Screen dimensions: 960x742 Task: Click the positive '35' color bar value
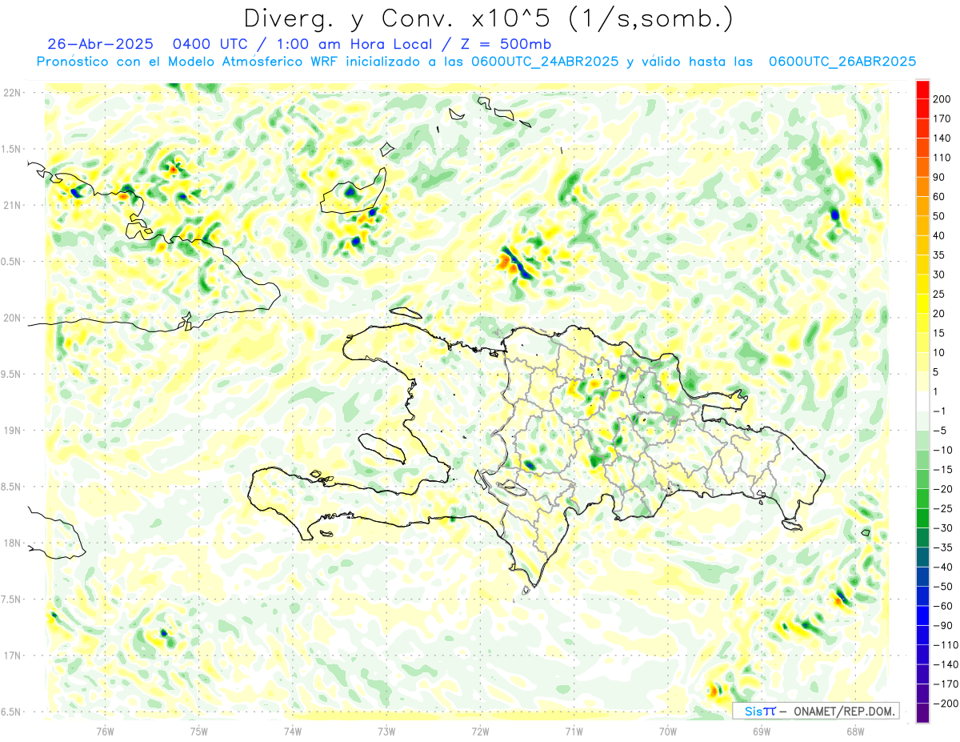[940, 255]
